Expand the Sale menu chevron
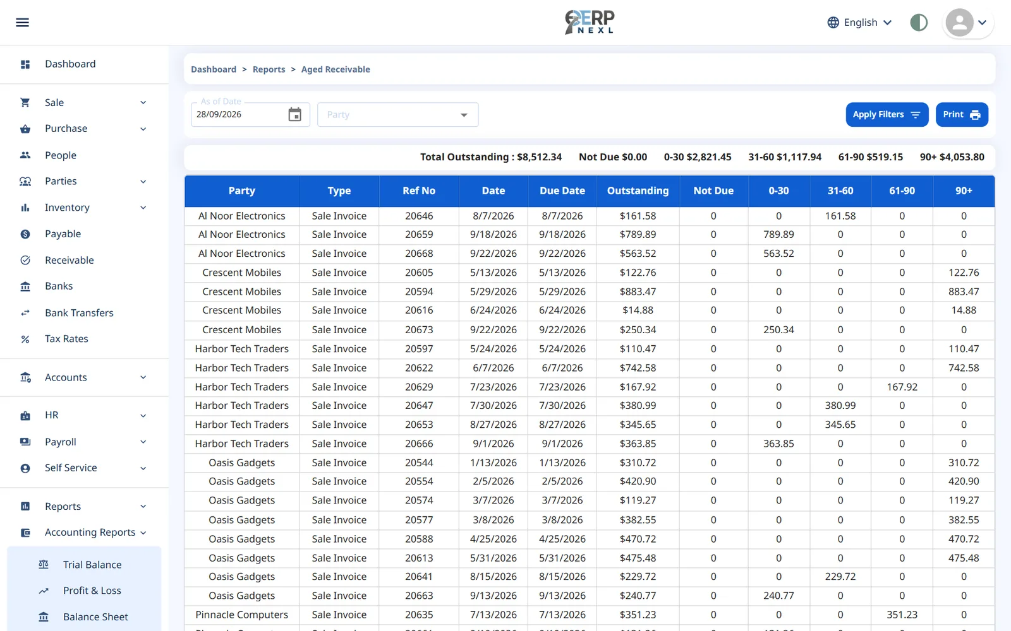Viewport: 1011px width, 631px height. coord(143,102)
